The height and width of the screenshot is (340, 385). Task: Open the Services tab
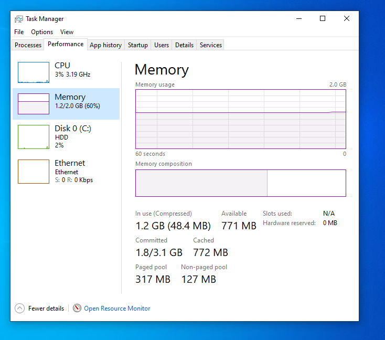(x=211, y=45)
